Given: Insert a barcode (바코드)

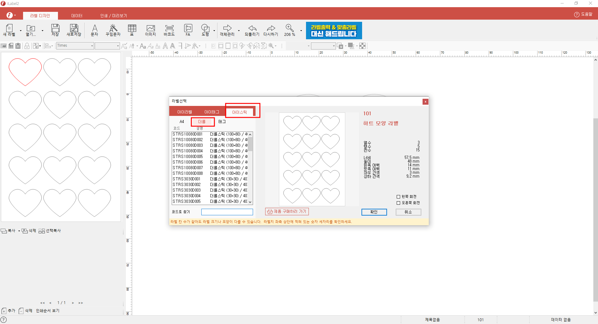Looking at the screenshot, I should pos(169,30).
